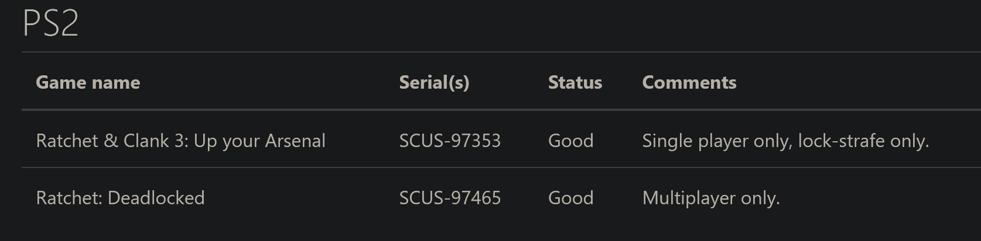
Task: Select Ratchet & Clank 3: Up your Arsenal
Action: 180,141
